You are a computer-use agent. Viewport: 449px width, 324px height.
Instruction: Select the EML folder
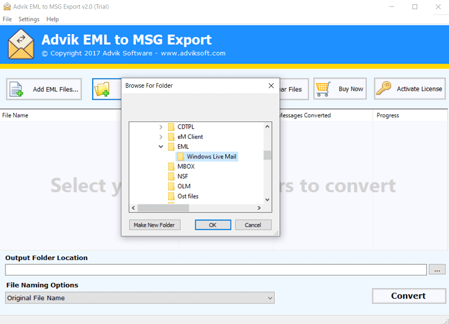point(183,146)
